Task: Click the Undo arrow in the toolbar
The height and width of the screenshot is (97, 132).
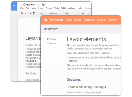Action: [26, 13]
